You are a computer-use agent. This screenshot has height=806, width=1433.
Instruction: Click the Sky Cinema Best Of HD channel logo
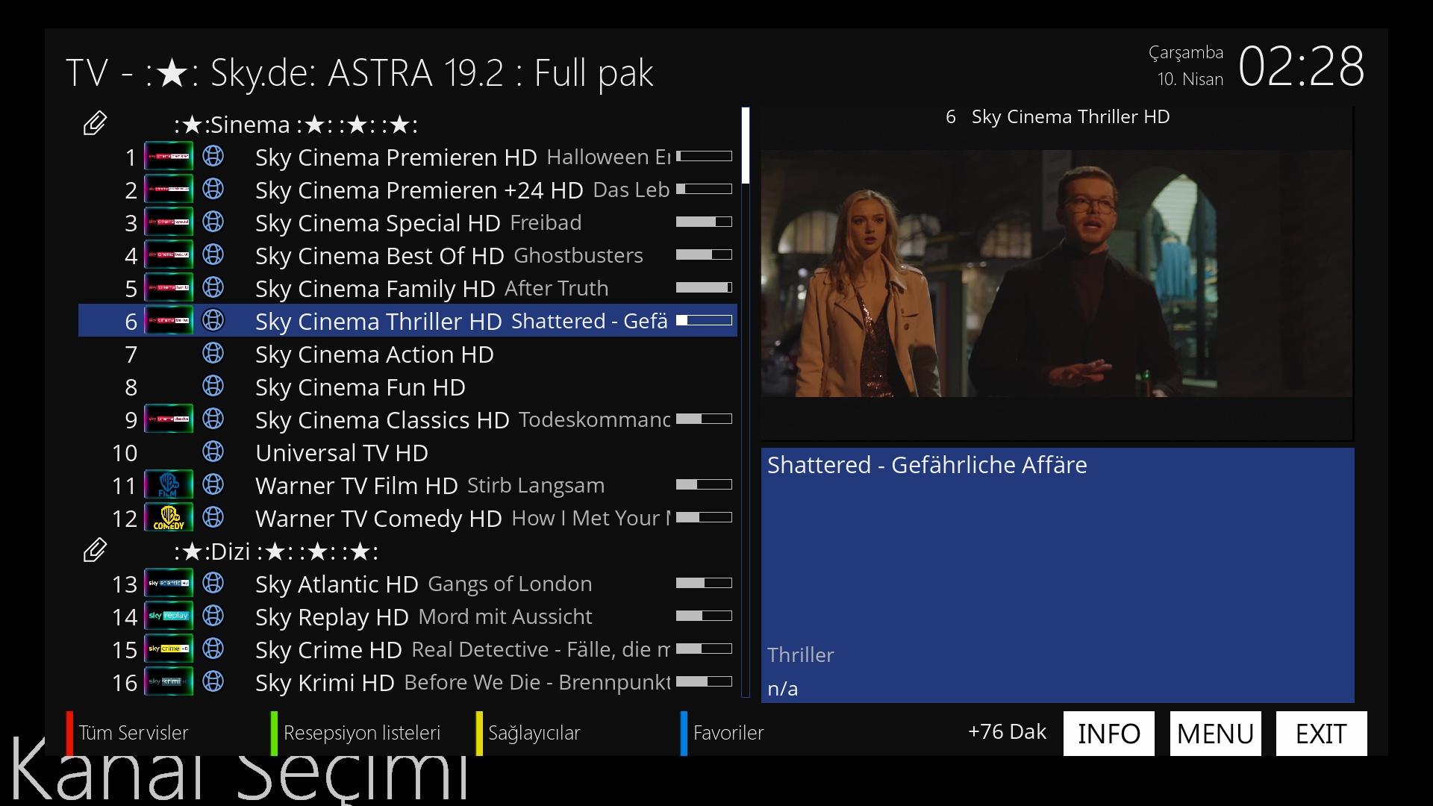(169, 255)
